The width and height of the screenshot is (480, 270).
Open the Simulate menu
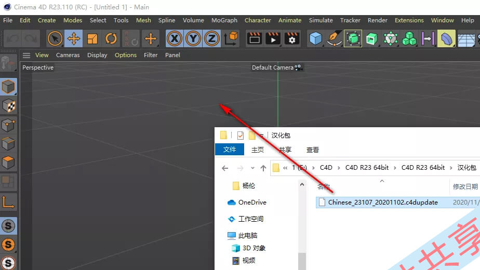[321, 20]
